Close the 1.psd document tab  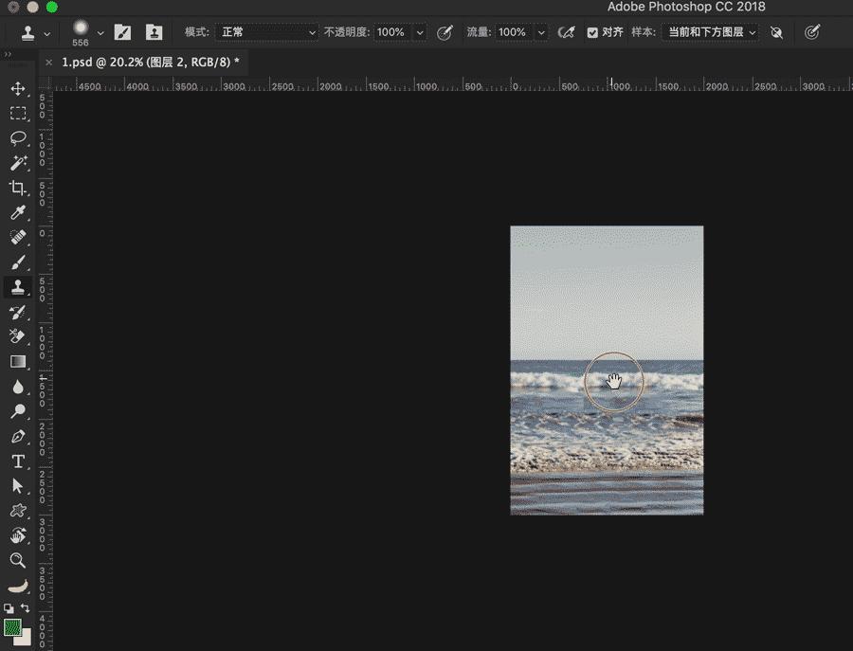[x=48, y=63]
